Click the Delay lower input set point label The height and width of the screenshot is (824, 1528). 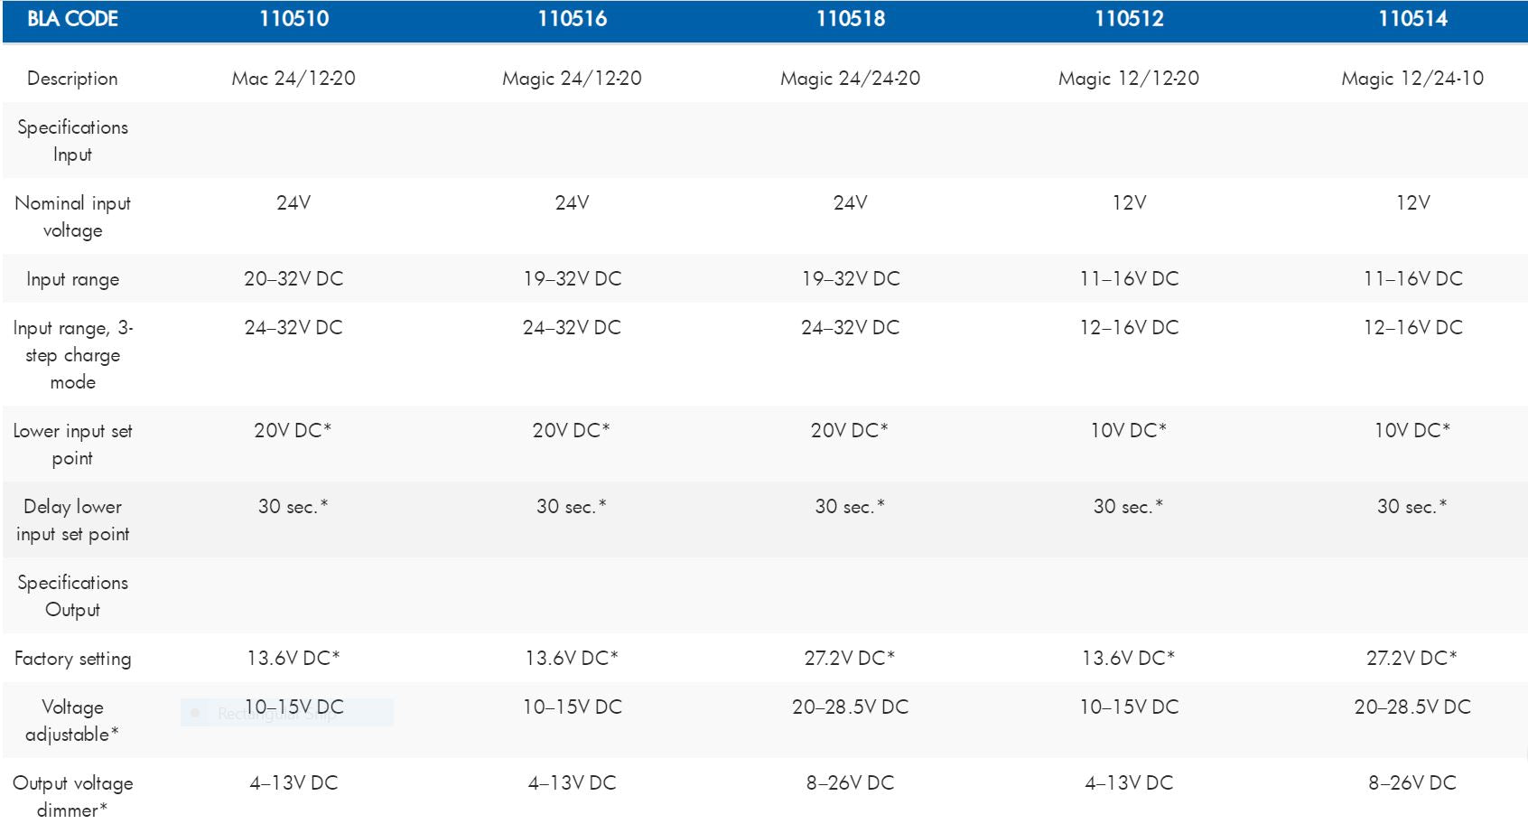click(x=72, y=520)
